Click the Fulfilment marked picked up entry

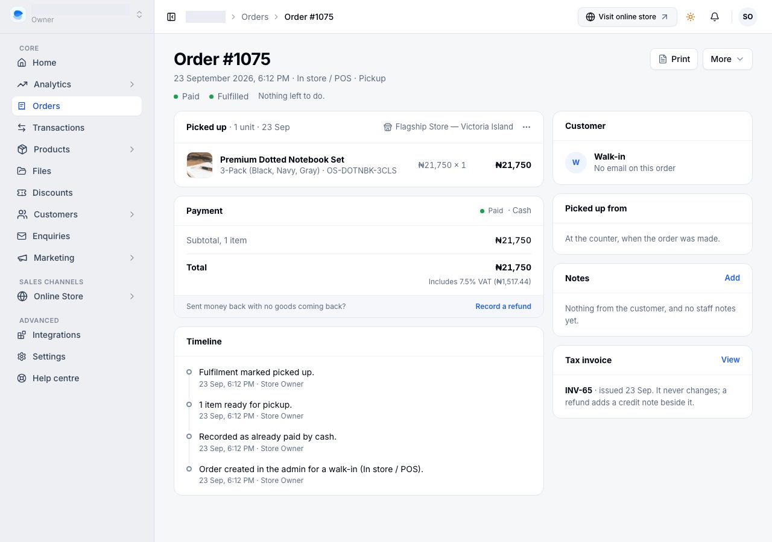256,372
